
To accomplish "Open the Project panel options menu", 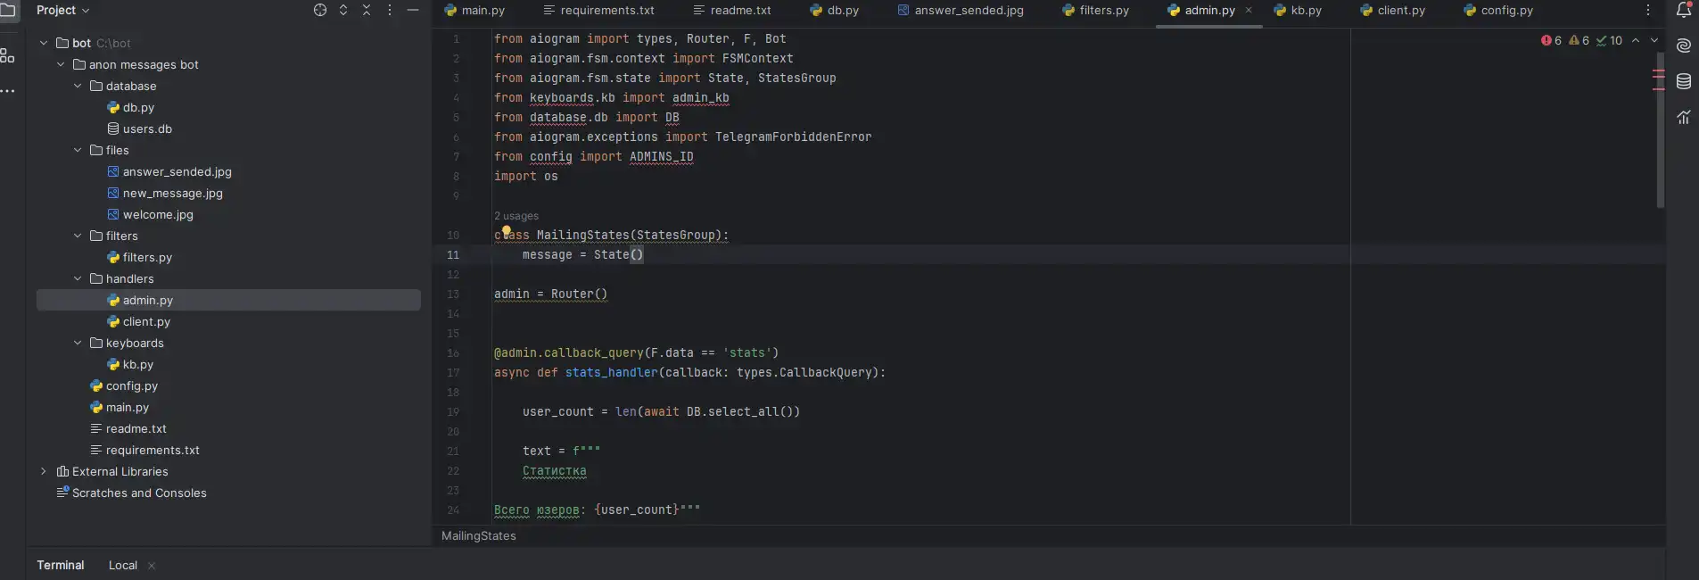I will (x=390, y=10).
